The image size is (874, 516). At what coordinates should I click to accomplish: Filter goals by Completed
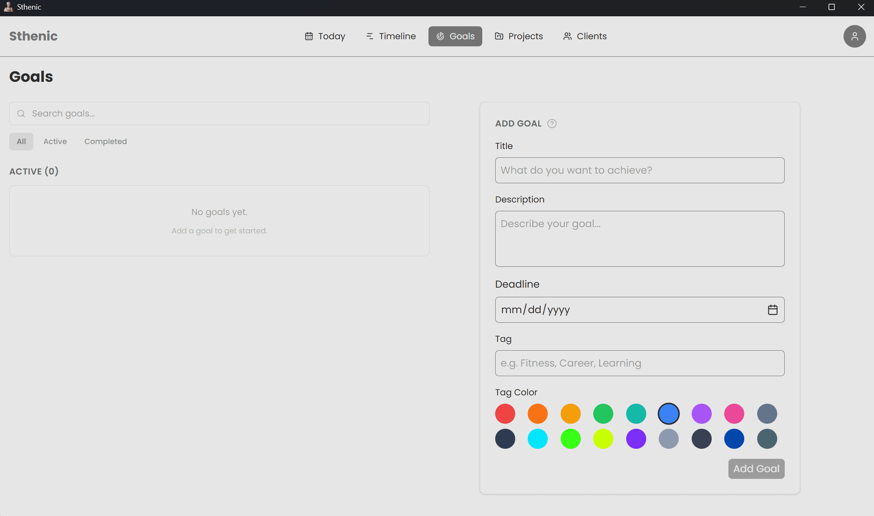pos(106,142)
